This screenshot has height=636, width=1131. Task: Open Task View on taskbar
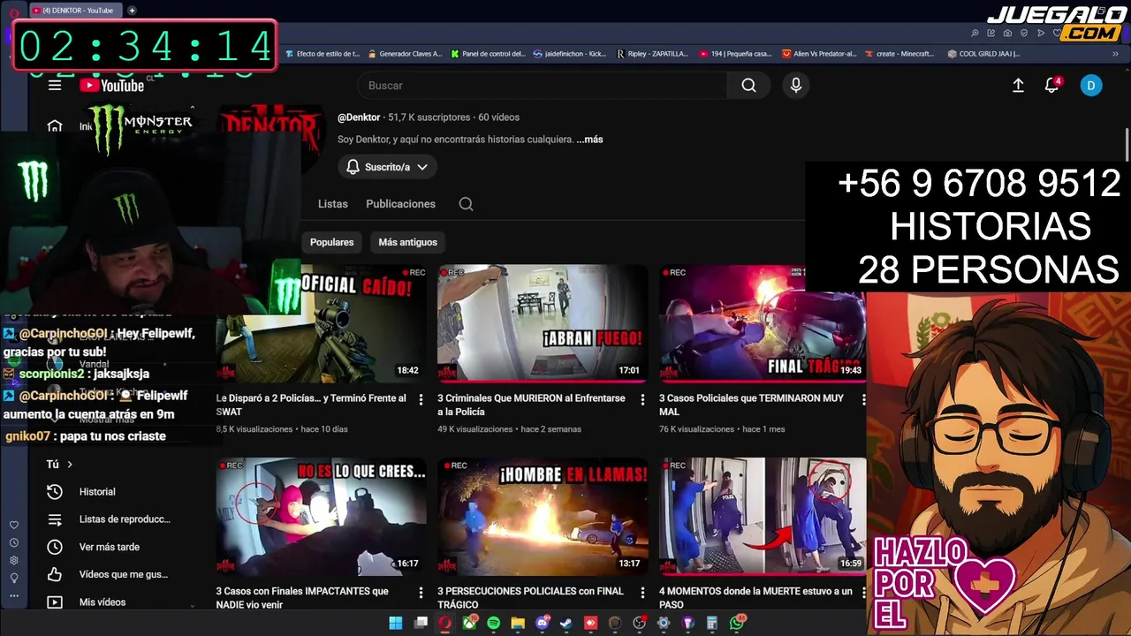point(421,623)
